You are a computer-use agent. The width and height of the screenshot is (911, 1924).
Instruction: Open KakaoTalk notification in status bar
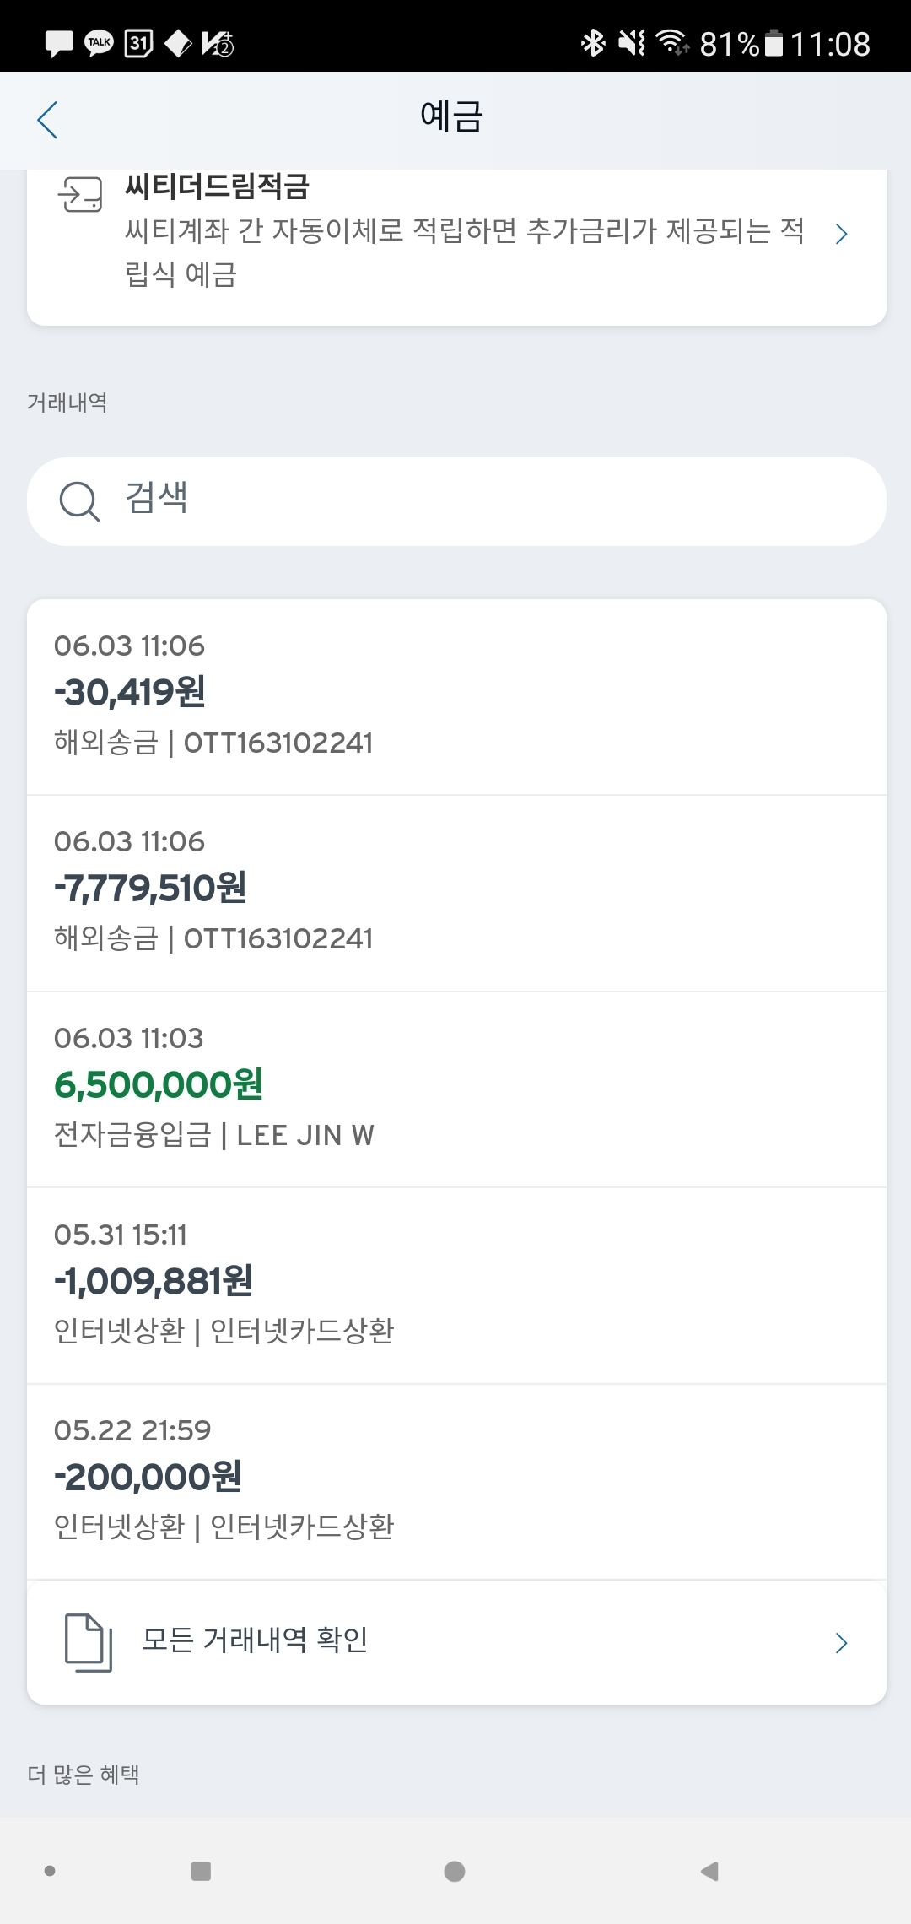click(99, 43)
